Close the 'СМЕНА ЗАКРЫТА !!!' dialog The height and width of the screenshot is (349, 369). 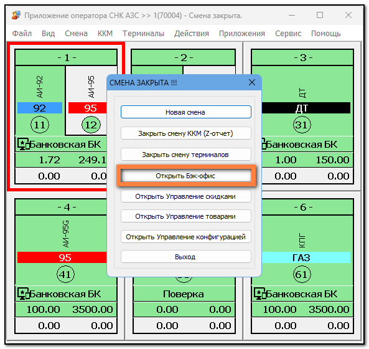[x=252, y=82]
